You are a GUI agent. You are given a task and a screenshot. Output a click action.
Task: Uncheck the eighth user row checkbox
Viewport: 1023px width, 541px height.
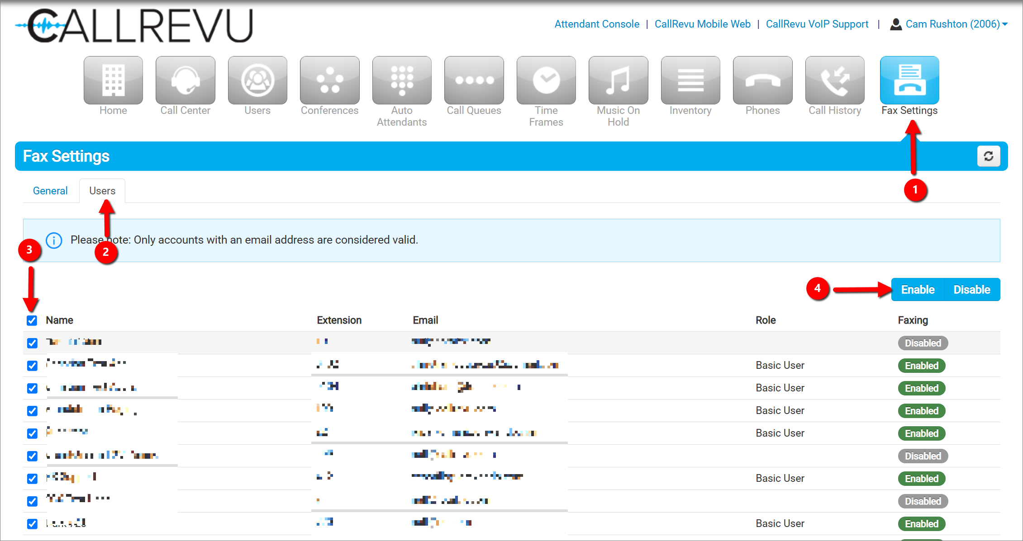(32, 501)
